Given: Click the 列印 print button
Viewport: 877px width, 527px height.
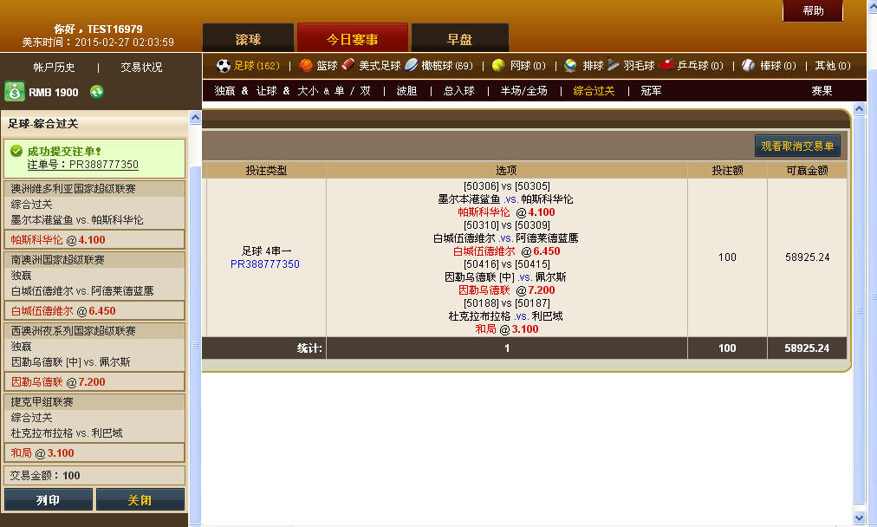Looking at the screenshot, I should click(49, 499).
